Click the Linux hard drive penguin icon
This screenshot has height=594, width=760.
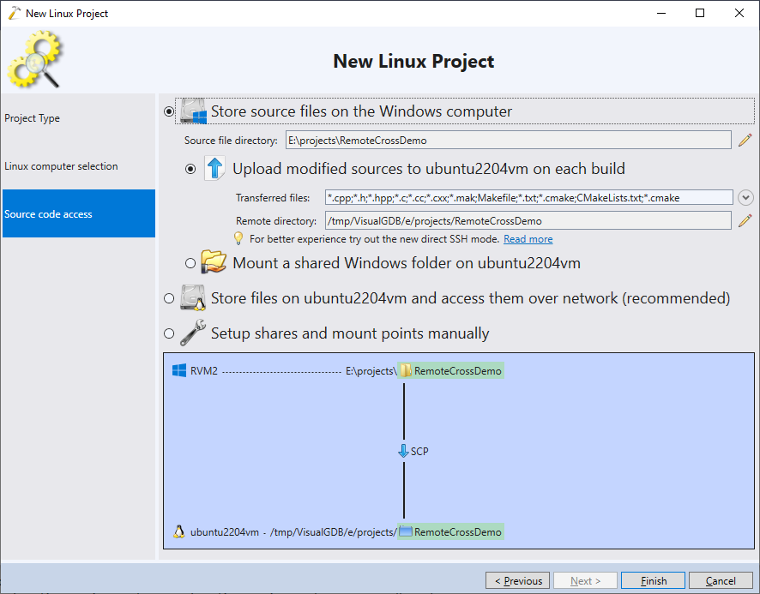tap(193, 297)
